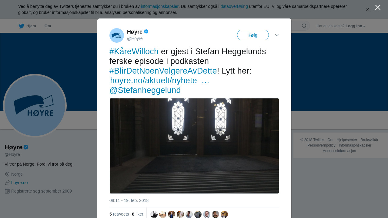Click the Følg button
Image resolution: width=388 pixels, height=218 pixels.
pyautogui.click(x=253, y=35)
